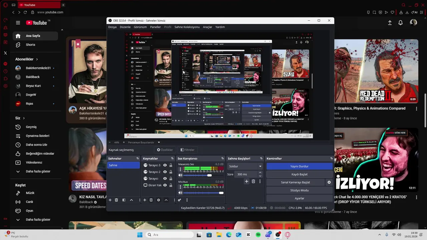Show hidden system tray icons chevron
Screen dimensions: 427x240
point(380,235)
